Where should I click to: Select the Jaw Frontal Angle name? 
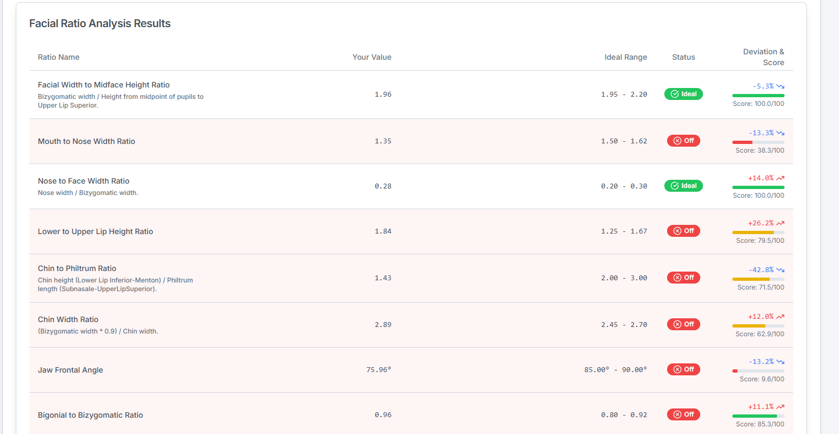(70, 370)
